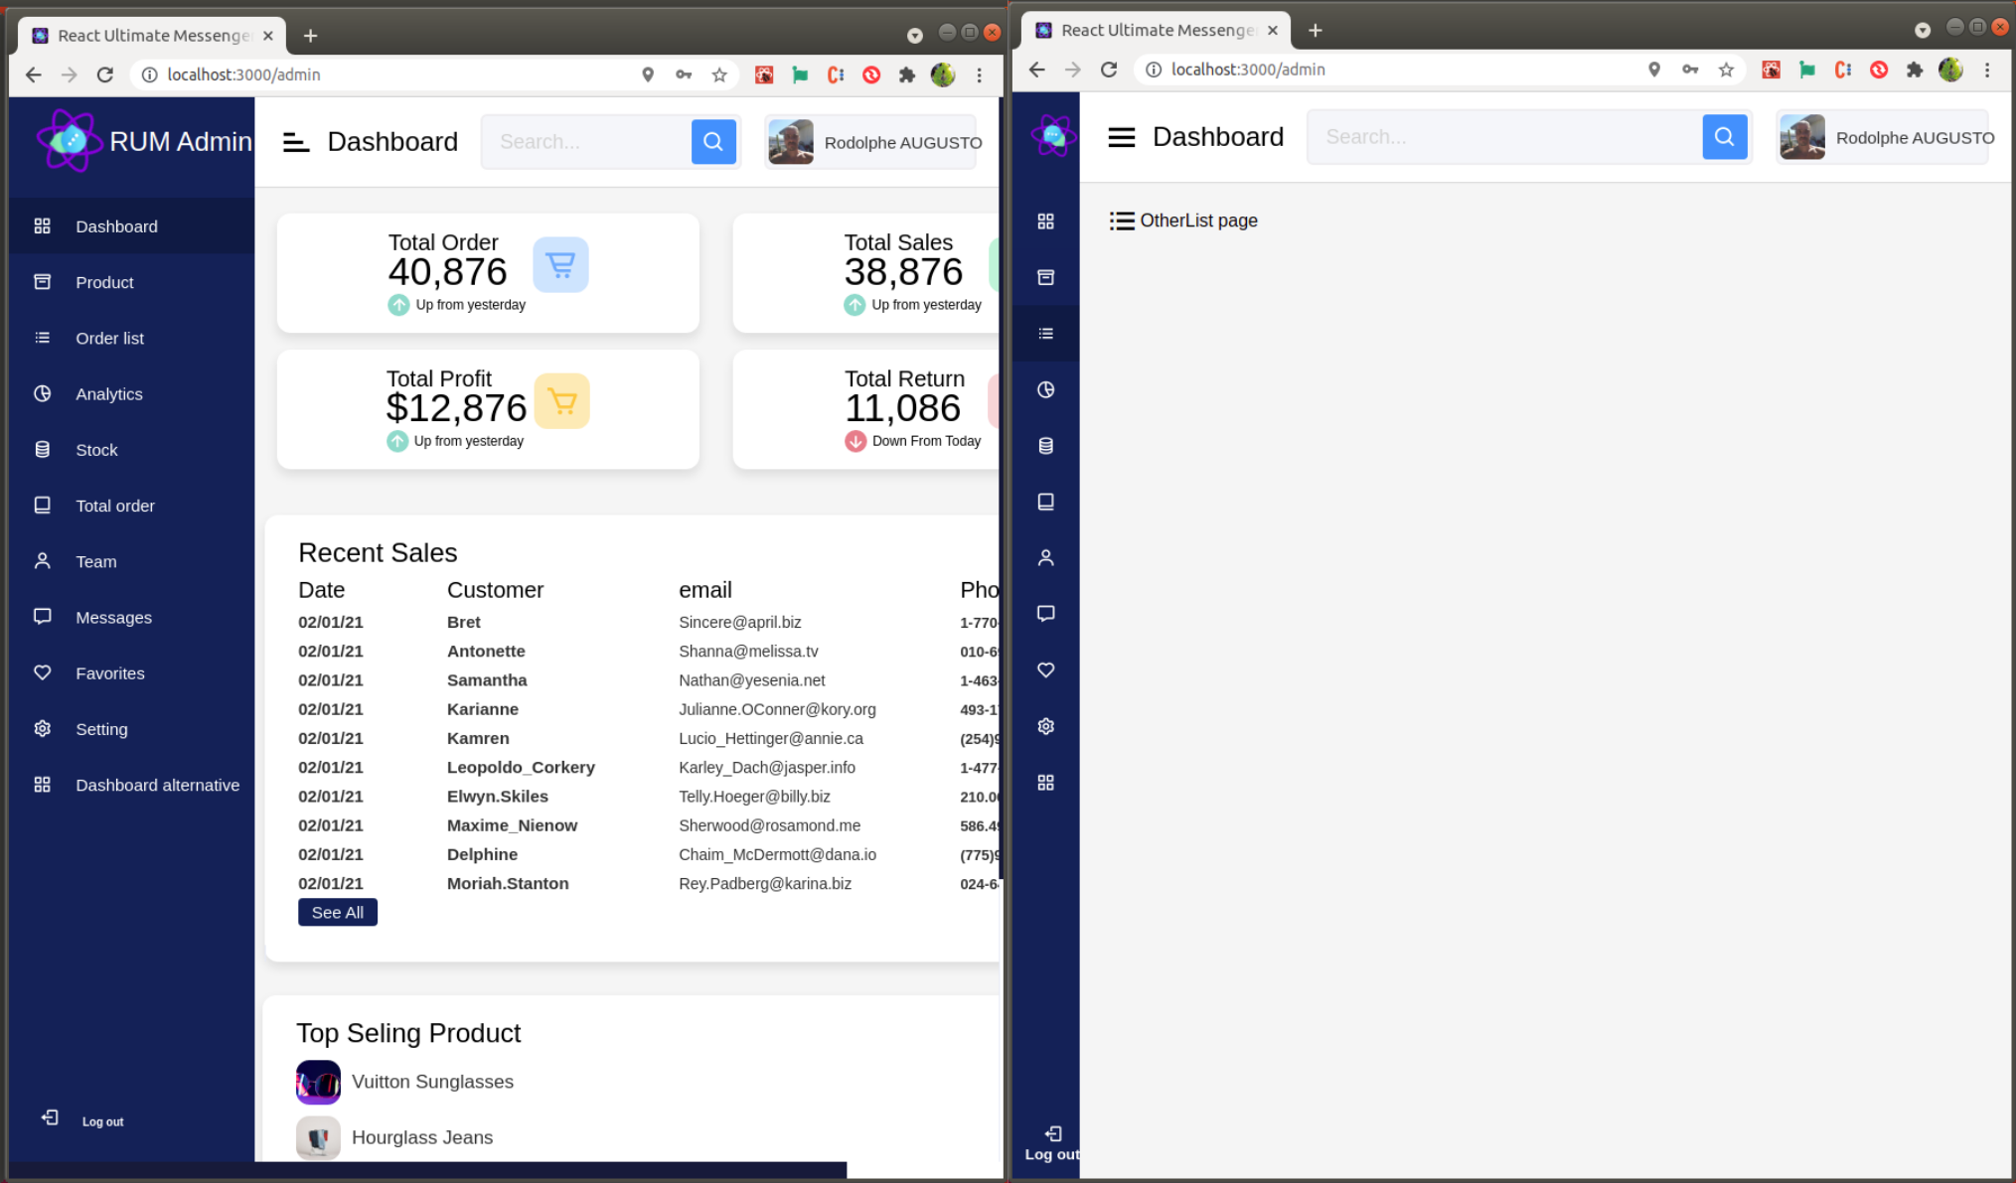Click the left window horizontal scrollbar

427,1170
